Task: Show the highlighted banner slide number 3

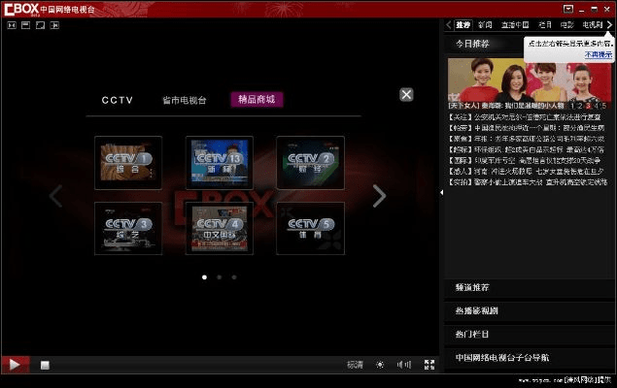Action: pyautogui.click(x=588, y=106)
